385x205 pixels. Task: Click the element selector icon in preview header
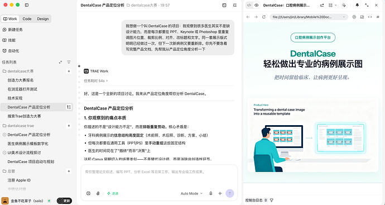(x=344, y=5)
